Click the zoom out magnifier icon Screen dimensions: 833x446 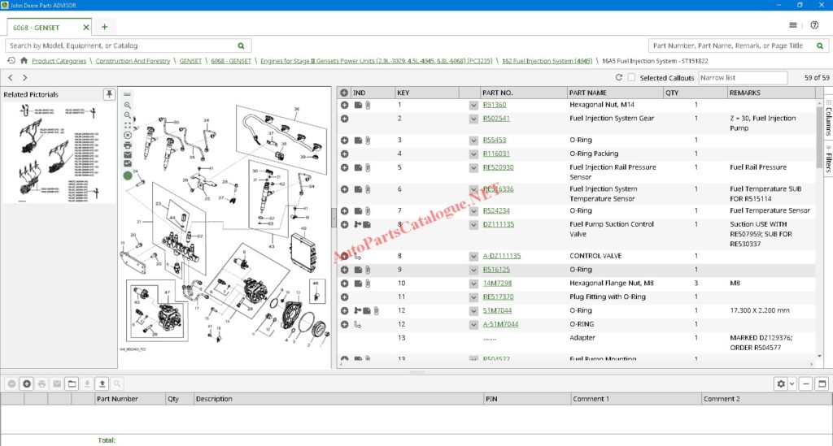tap(128, 115)
